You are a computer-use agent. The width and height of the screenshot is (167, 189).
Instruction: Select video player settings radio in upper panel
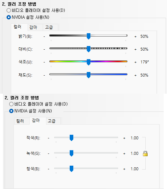click(x=9, y=11)
